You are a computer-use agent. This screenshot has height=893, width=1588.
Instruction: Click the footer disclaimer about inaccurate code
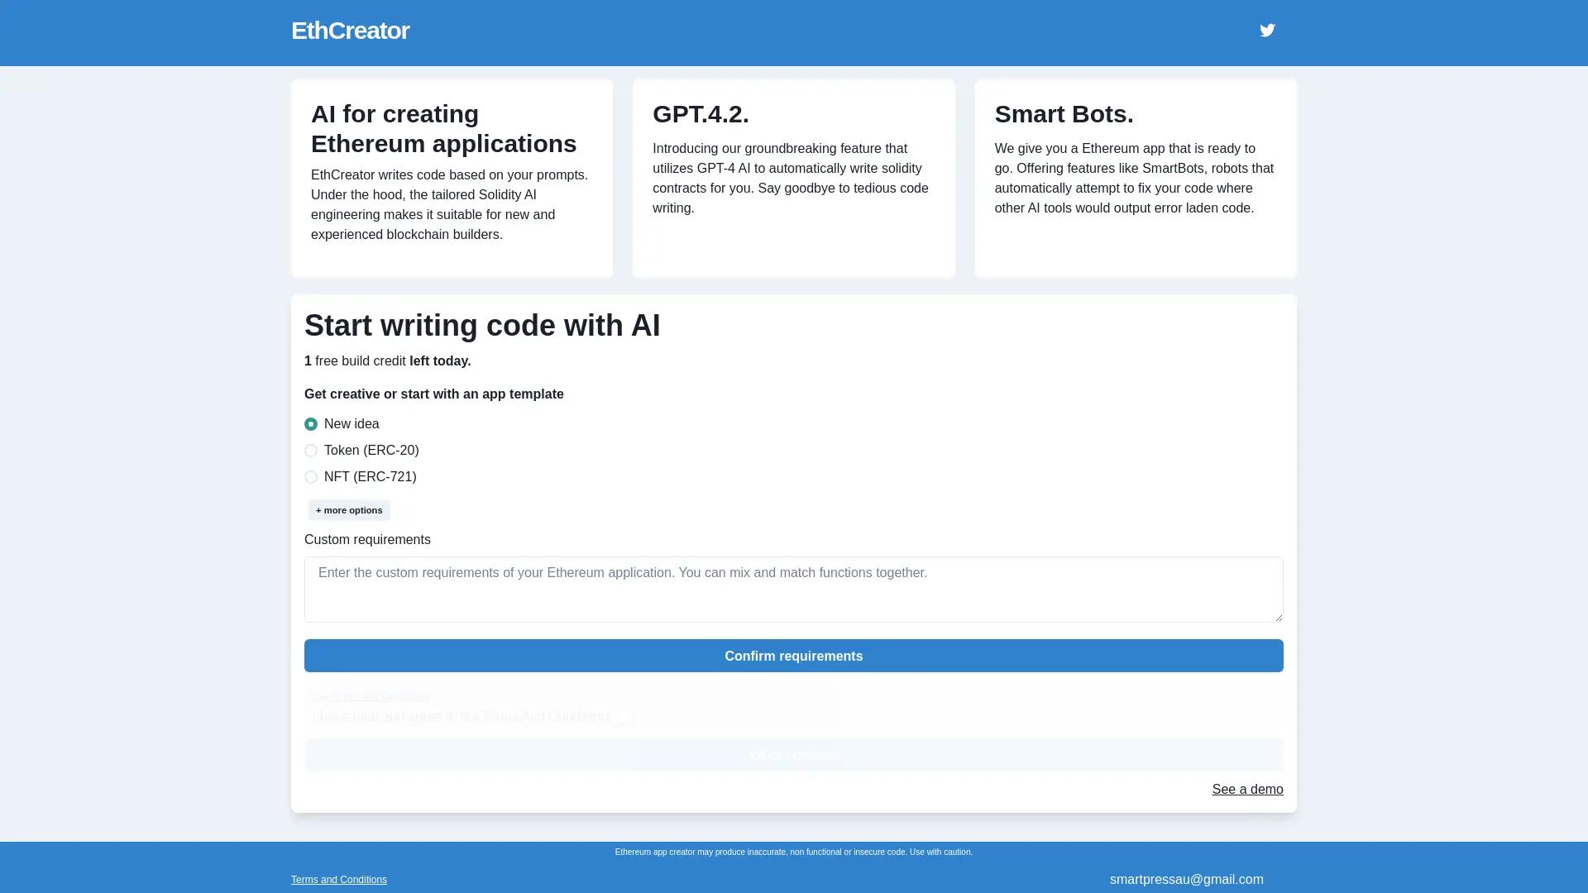point(793,852)
